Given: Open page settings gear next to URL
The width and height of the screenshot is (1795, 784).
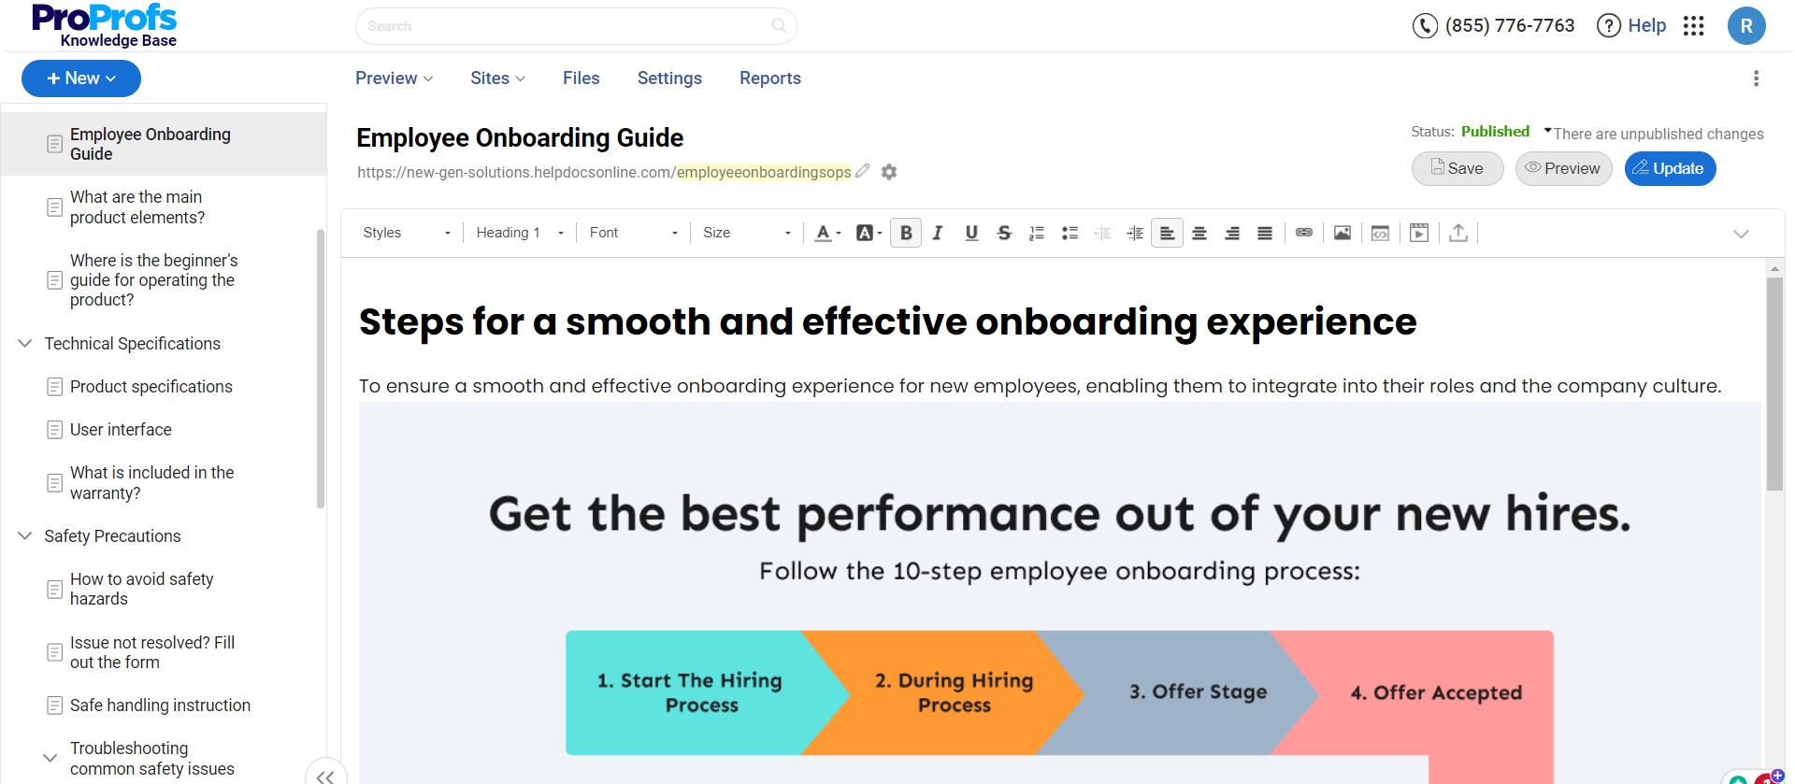Looking at the screenshot, I should [889, 172].
